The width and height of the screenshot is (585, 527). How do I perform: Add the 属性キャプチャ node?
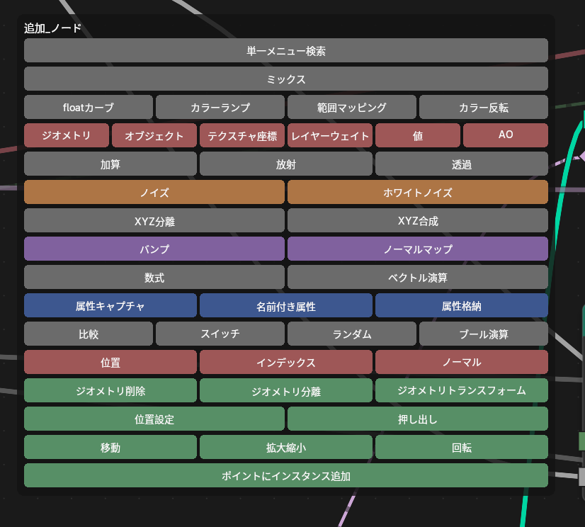(x=110, y=305)
